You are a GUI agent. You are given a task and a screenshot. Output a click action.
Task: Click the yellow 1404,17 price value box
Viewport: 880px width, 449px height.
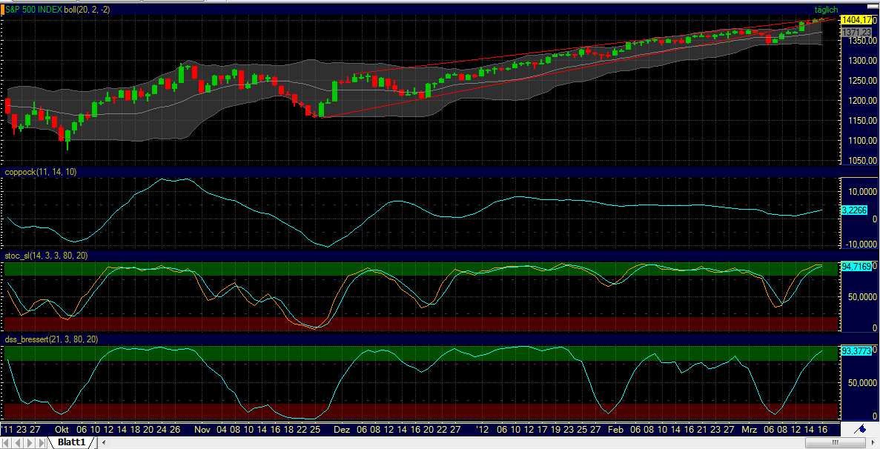[x=858, y=21]
